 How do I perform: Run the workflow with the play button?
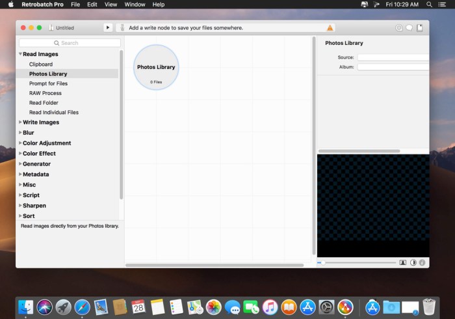[108, 28]
